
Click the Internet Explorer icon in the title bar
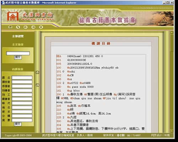point(3,2)
